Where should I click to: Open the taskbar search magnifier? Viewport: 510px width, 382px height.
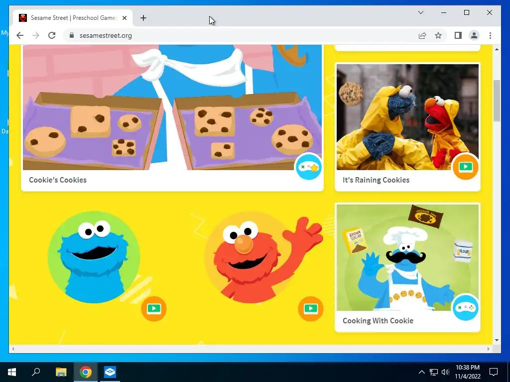[36, 372]
